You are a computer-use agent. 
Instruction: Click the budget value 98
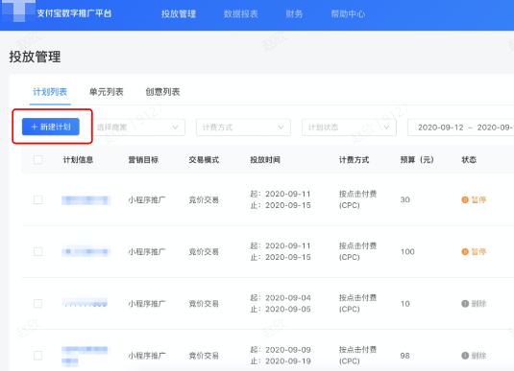[404, 356]
